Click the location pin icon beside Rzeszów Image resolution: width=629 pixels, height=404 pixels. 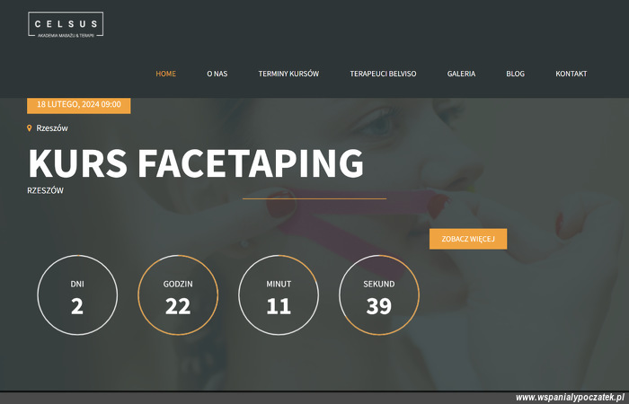tap(30, 128)
